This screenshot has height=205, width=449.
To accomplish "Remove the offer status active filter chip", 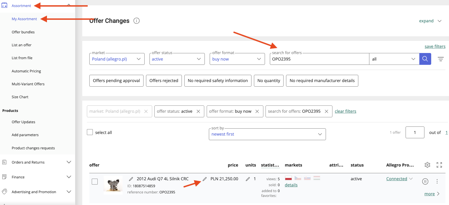I will tap(198, 111).
